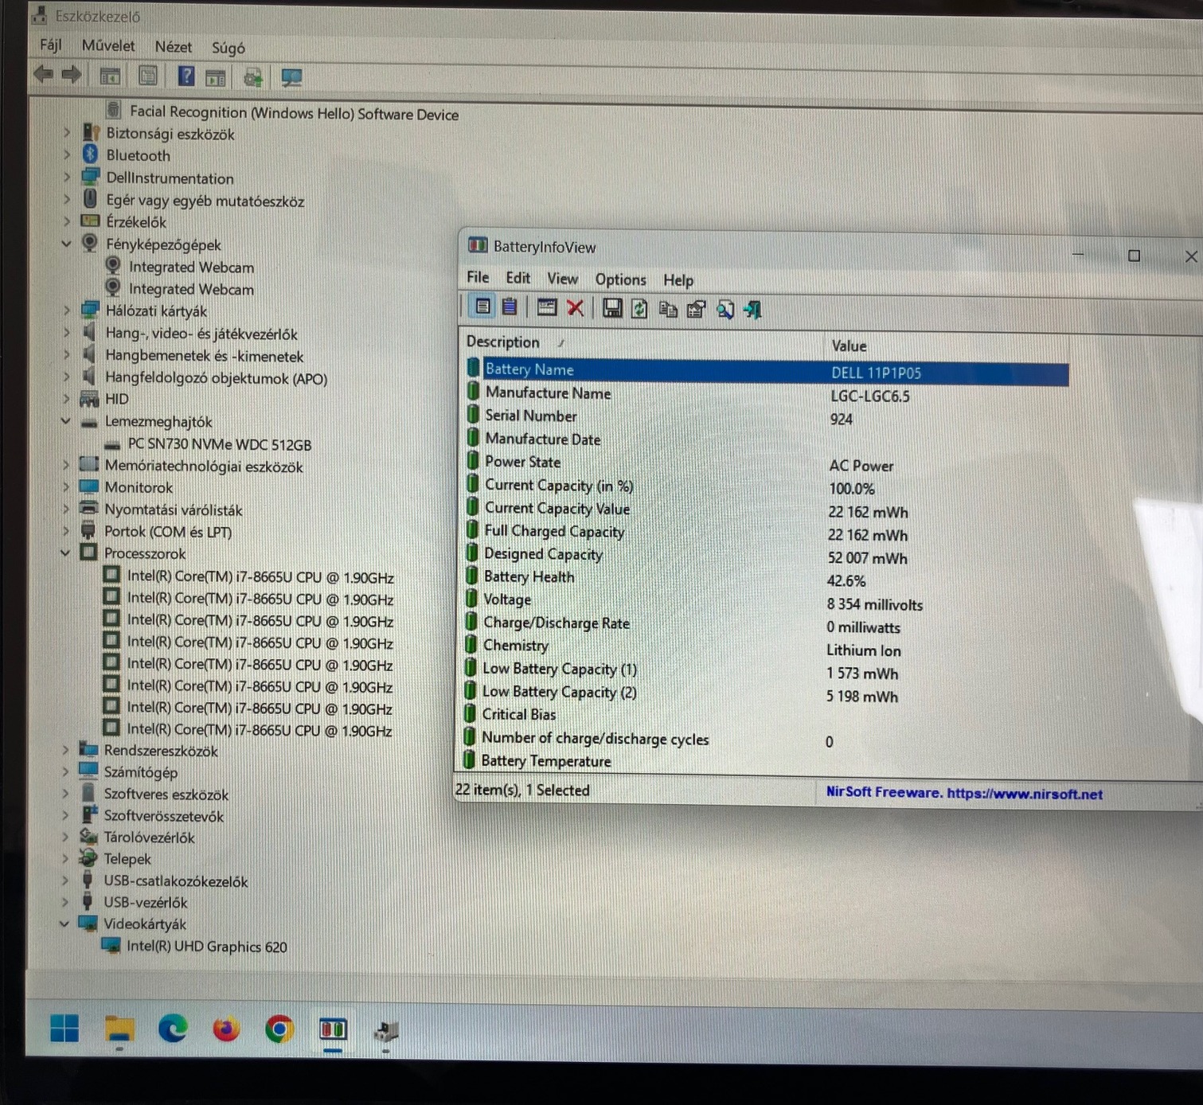Open BatteryInfoView View menu
Image resolution: width=1203 pixels, height=1105 pixels.
point(562,279)
